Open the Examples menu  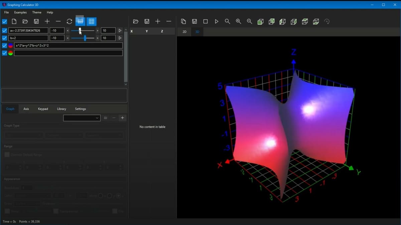[x=20, y=12]
